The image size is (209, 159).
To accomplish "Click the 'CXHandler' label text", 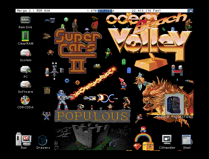I will tap(167, 148).
